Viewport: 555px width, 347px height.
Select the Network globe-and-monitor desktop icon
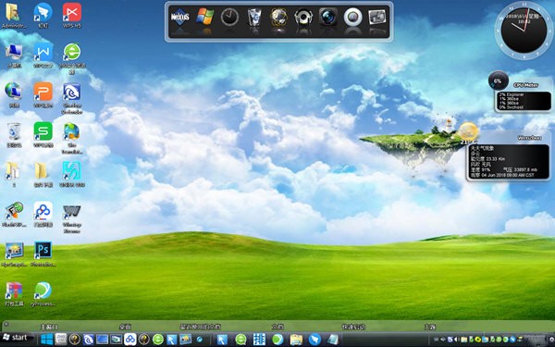coord(14,92)
